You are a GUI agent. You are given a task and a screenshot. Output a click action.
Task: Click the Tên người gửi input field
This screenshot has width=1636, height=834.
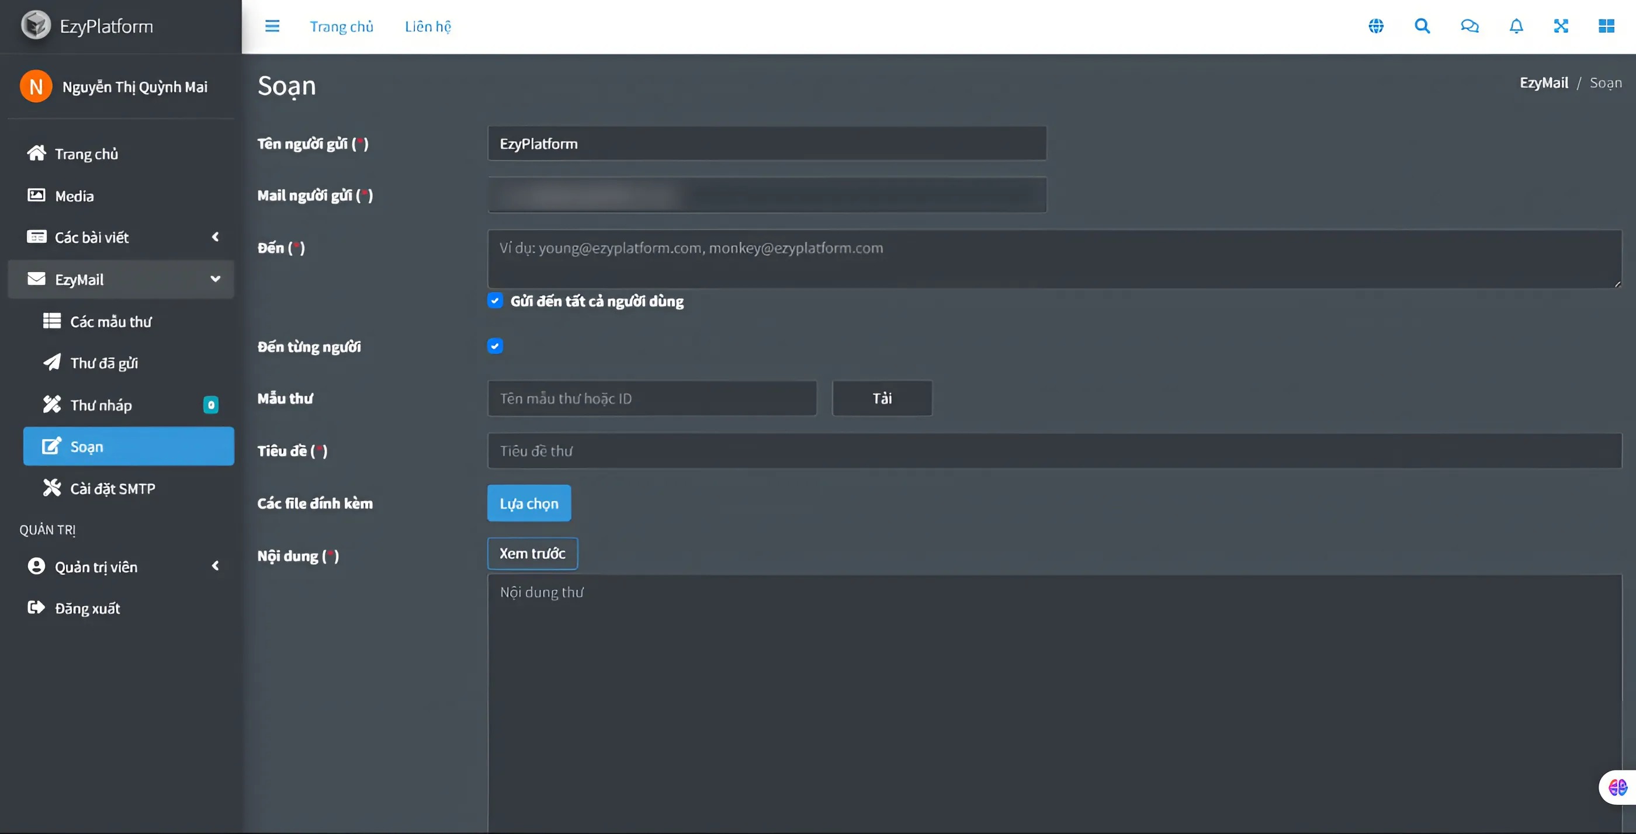point(767,144)
